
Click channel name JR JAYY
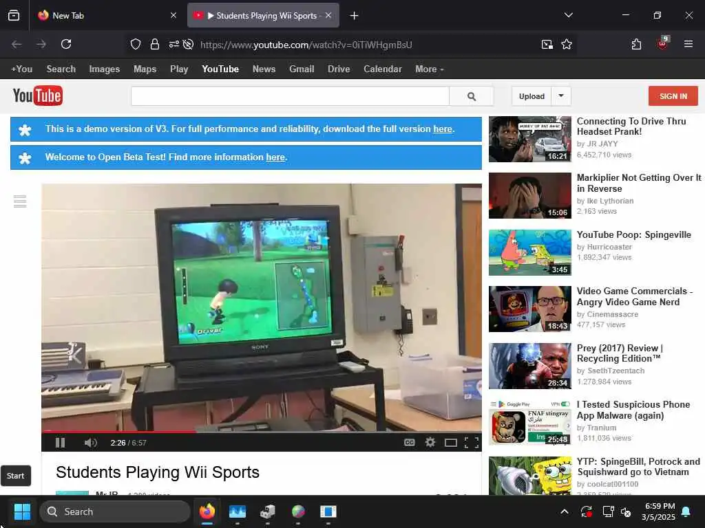[602, 144]
